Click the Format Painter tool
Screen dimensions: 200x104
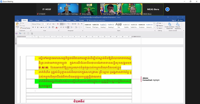pos(25,28)
